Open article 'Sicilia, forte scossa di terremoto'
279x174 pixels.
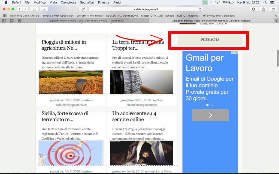[x=65, y=116]
